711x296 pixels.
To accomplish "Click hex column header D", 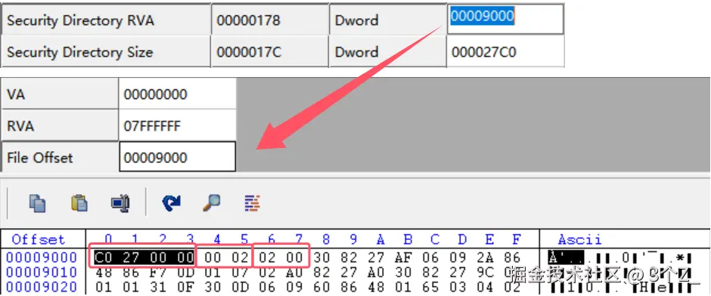I will 462,239.
